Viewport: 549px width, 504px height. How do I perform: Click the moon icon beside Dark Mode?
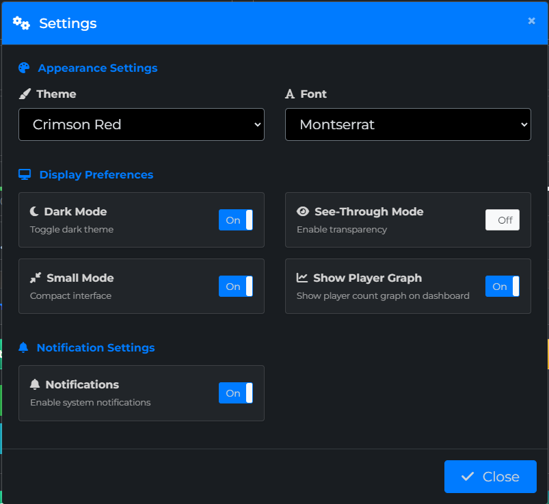[x=35, y=211]
